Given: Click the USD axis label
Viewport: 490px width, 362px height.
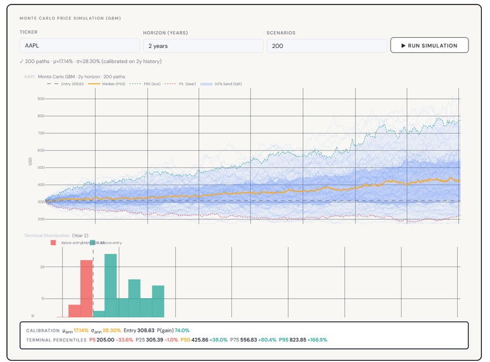Looking at the screenshot, I should 30,161.
